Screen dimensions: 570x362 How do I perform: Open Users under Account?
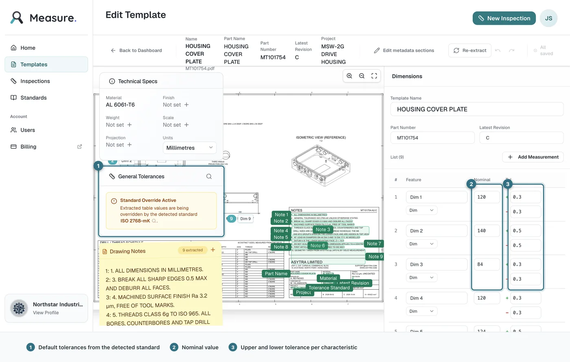pos(46,130)
